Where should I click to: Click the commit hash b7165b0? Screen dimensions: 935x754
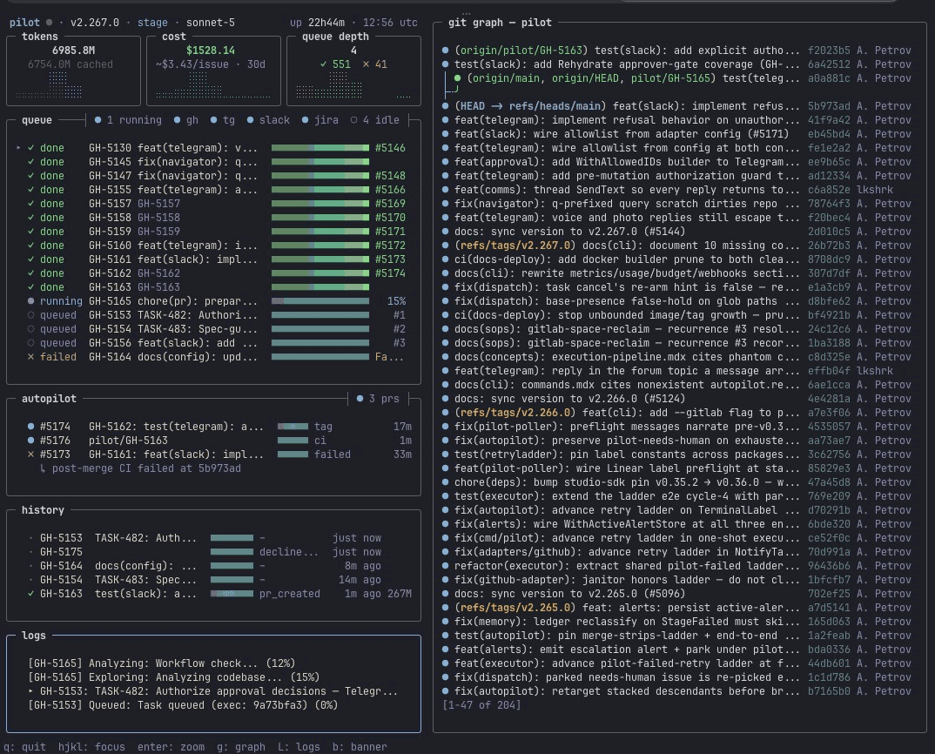tap(829, 691)
